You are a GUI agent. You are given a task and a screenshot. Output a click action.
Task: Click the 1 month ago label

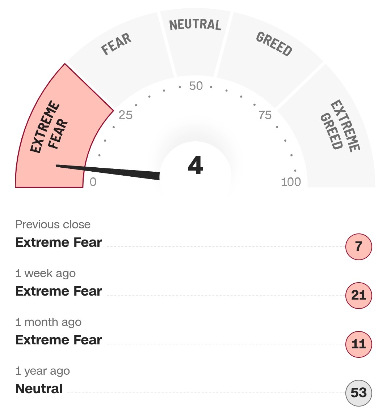[x=49, y=322]
